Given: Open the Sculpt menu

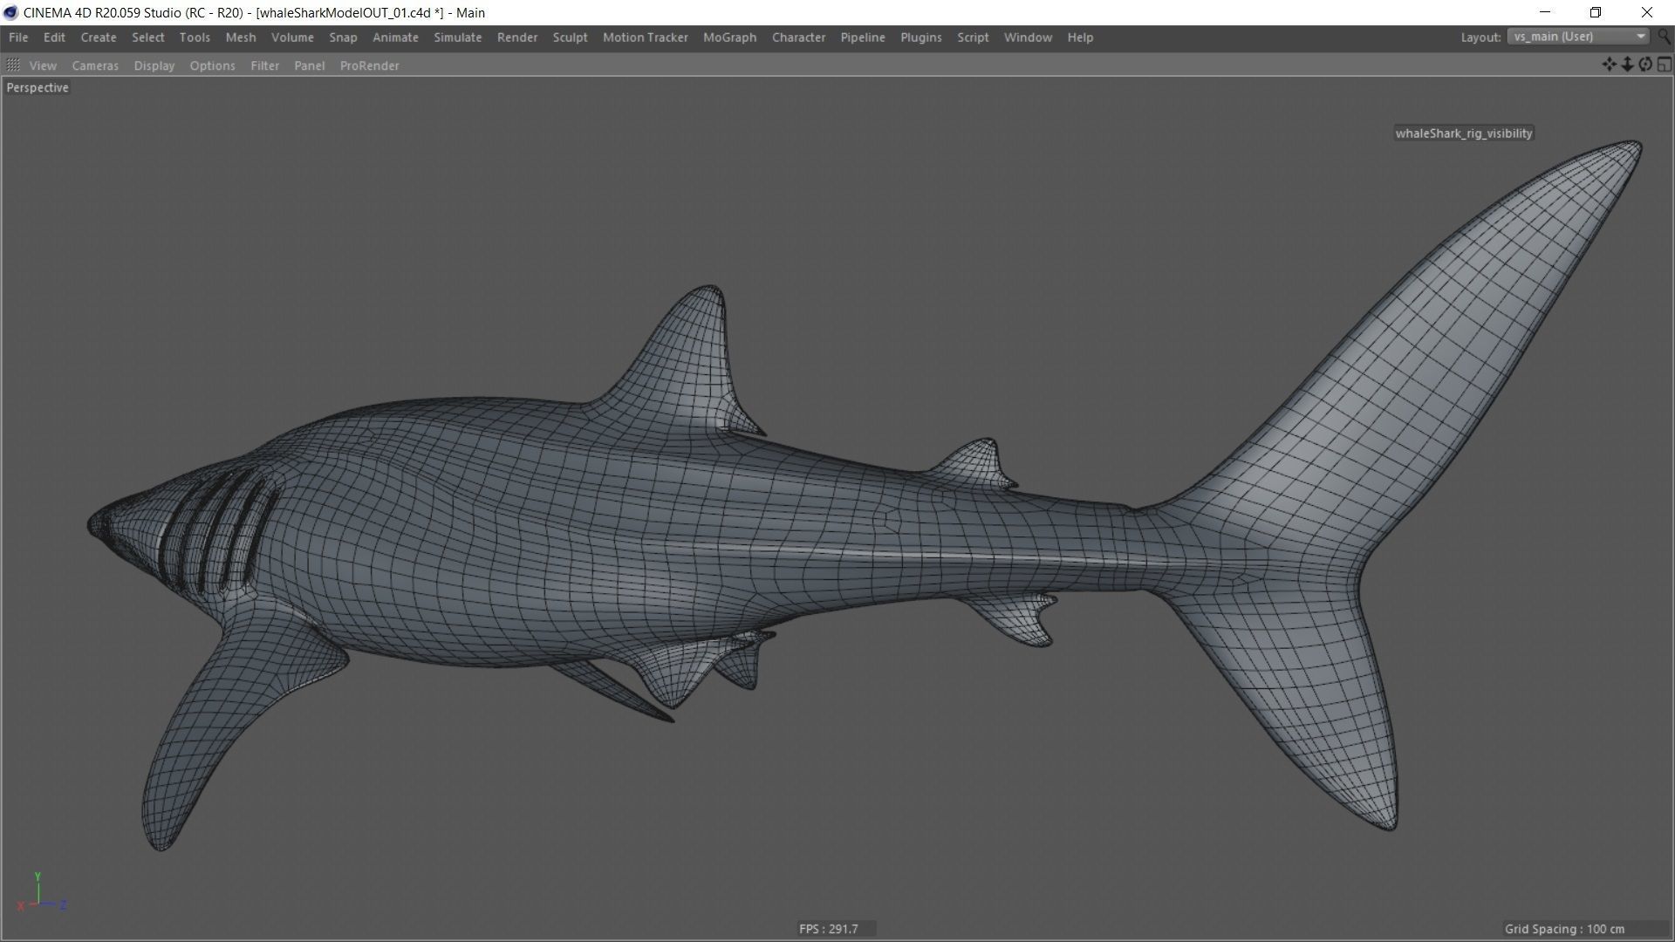Looking at the screenshot, I should [570, 38].
